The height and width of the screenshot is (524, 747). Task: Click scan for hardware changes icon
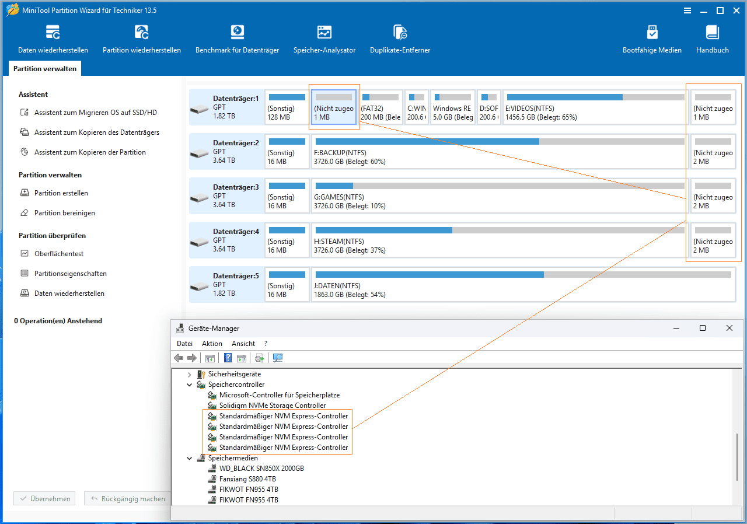278,358
